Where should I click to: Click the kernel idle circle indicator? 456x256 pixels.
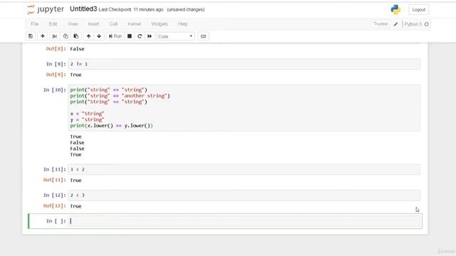click(x=427, y=24)
